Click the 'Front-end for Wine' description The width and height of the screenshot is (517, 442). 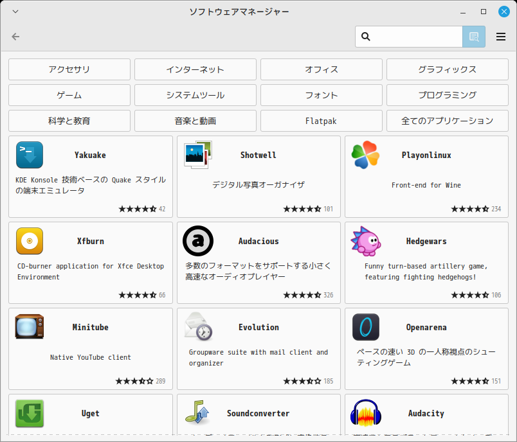click(x=426, y=185)
